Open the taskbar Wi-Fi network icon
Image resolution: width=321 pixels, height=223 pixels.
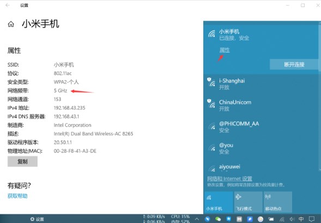(x=282, y=219)
